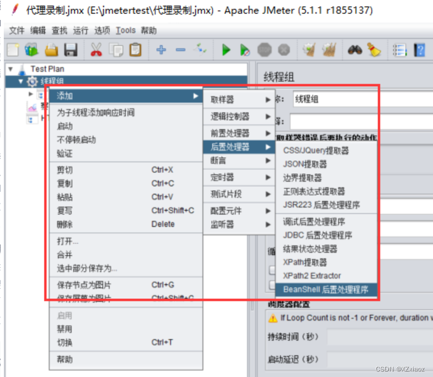Click the Shutdown test icon

(x=284, y=50)
